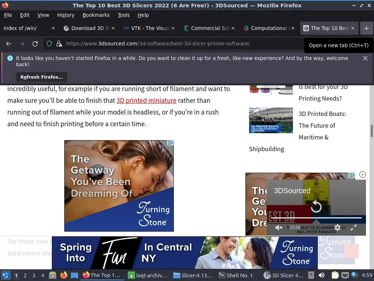This screenshot has width=374, height=281.
Task: Open clipboard manager tray icon
Action: click(335, 276)
